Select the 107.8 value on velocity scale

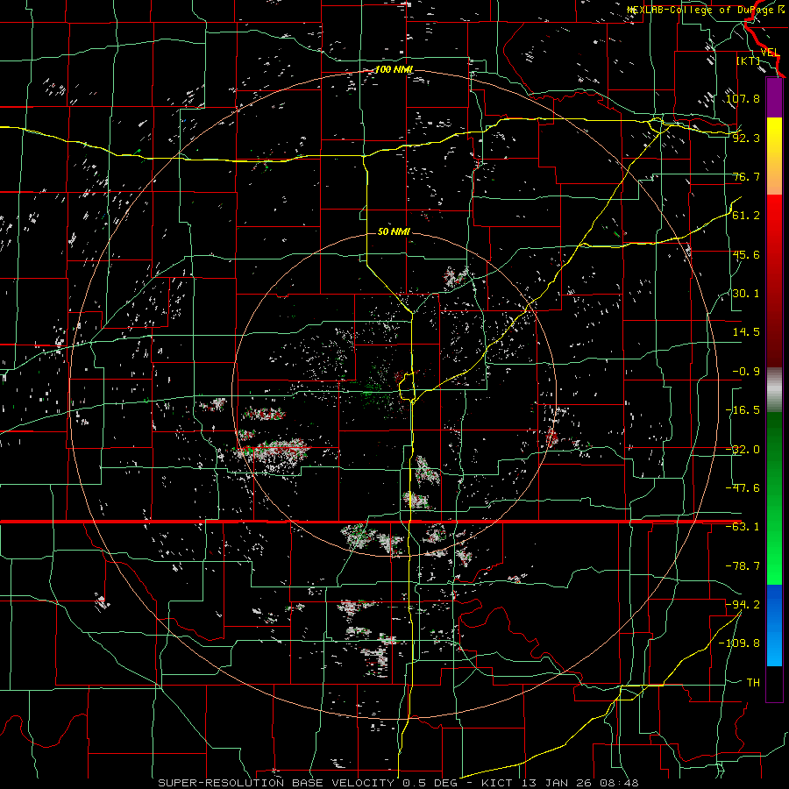pos(743,98)
